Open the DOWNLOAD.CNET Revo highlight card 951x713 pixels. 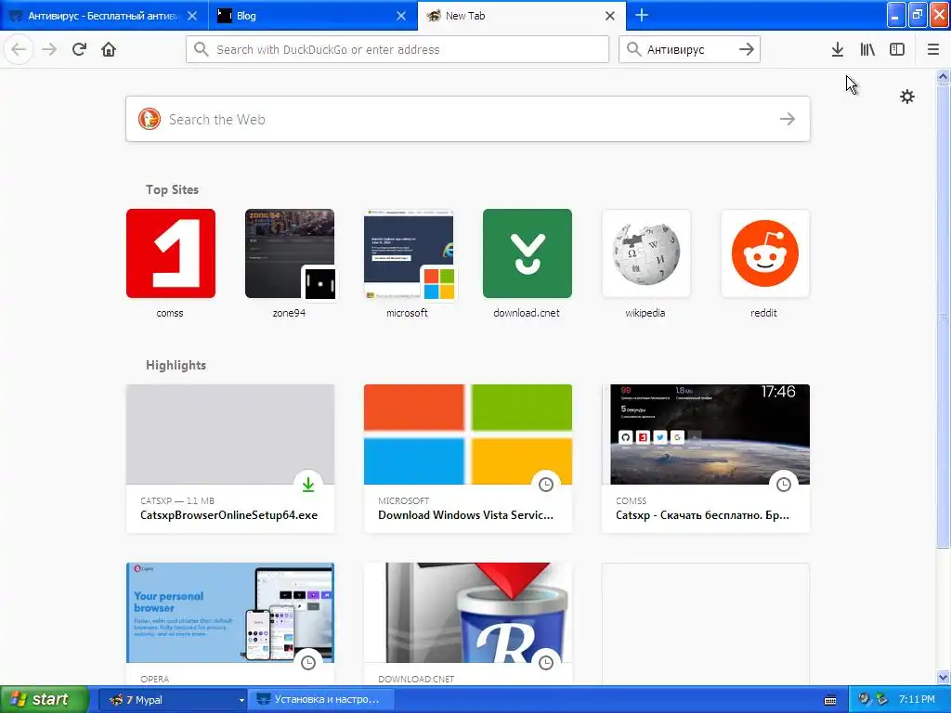pos(468,625)
